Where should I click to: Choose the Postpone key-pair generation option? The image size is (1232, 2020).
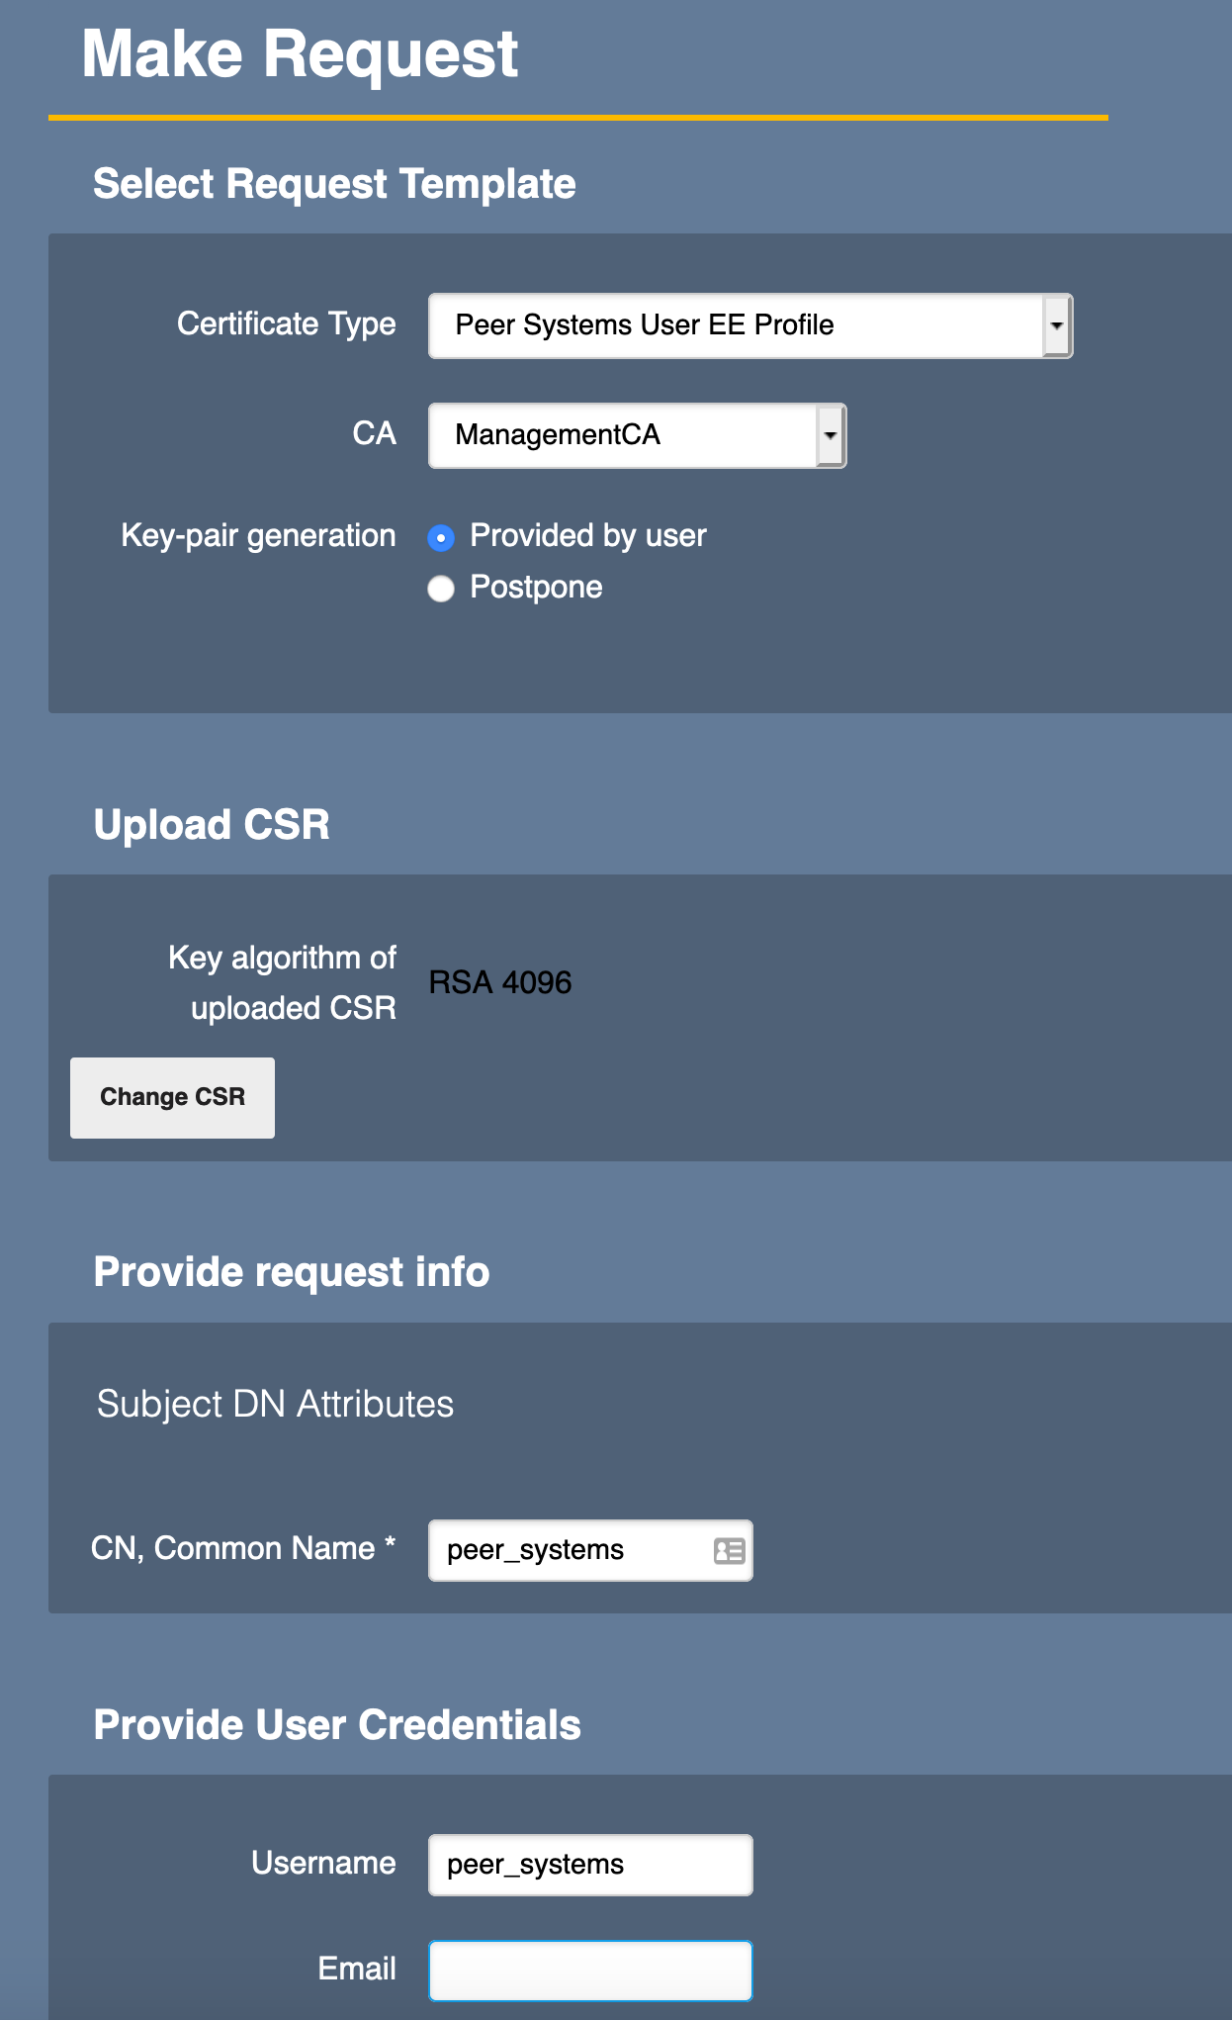(441, 589)
